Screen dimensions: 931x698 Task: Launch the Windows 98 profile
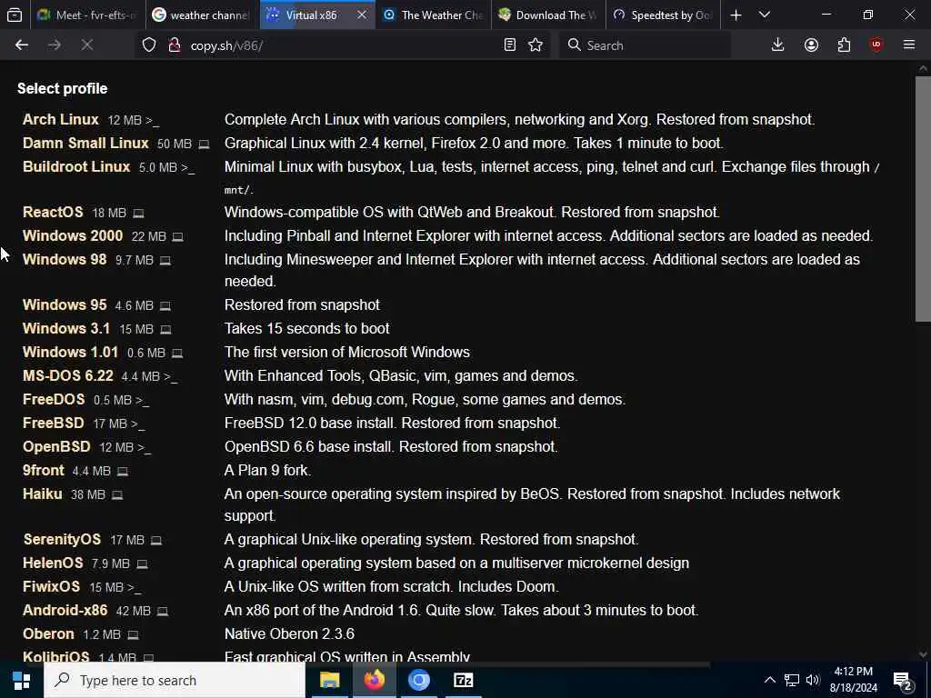click(x=65, y=259)
